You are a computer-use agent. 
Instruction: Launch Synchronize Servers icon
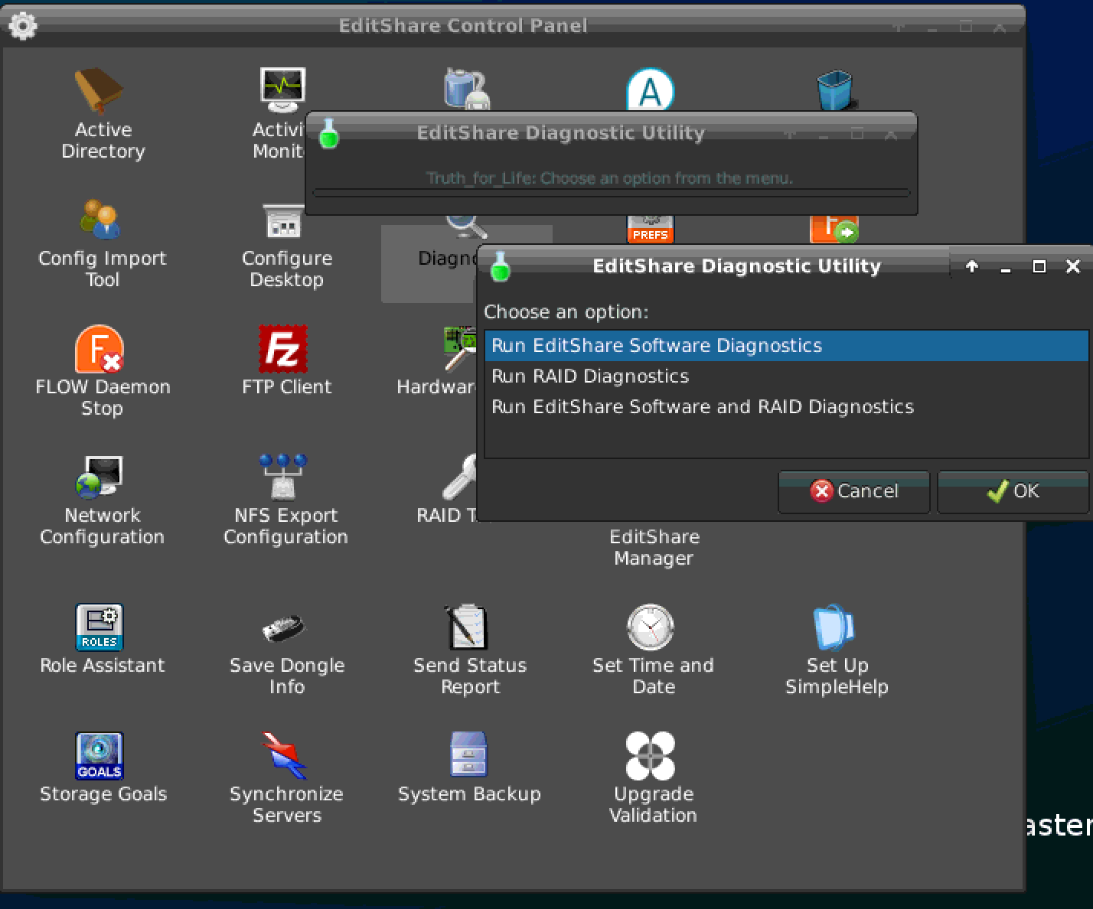click(x=283, y=756)
